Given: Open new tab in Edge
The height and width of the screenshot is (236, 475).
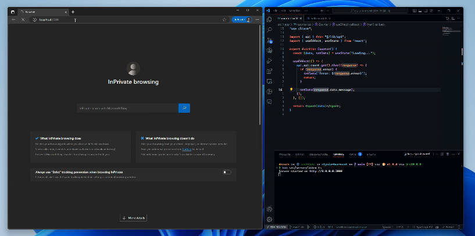Looking at the screenshot, I should (x=73, y=12).
